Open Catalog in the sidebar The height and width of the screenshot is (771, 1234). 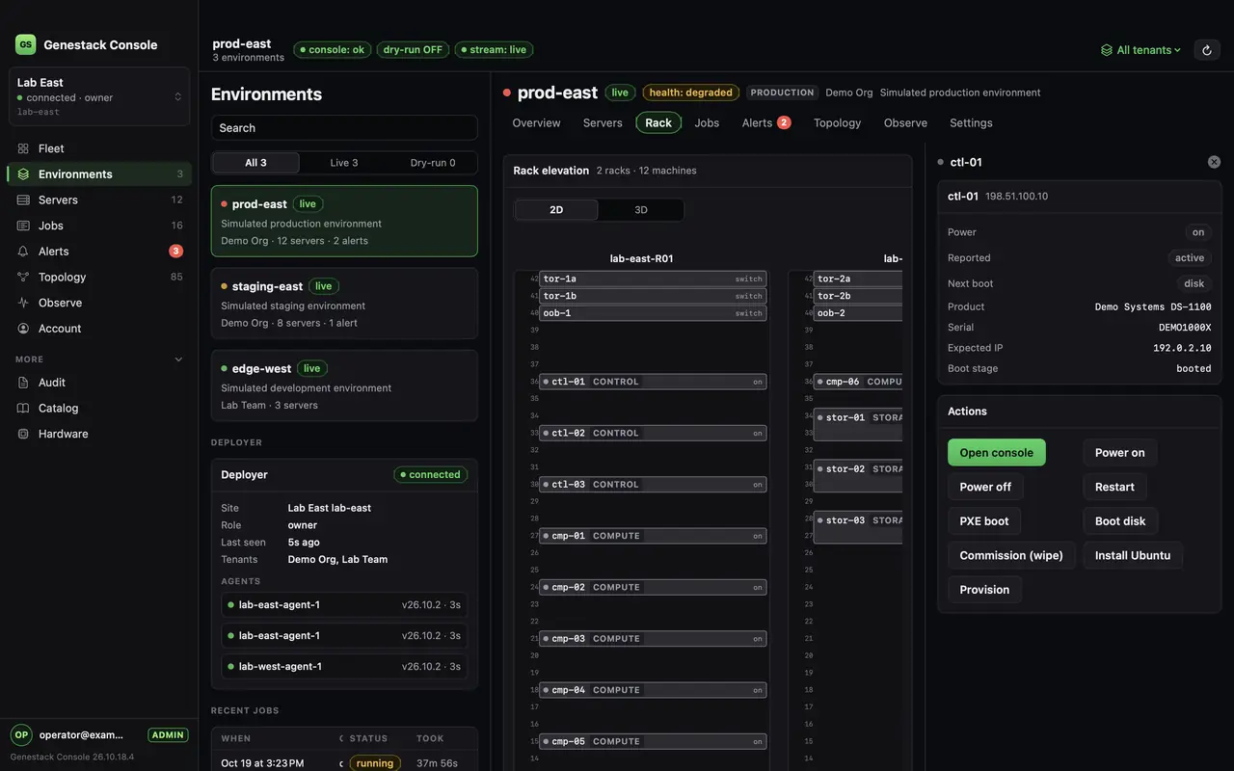[x=99, y=408]
